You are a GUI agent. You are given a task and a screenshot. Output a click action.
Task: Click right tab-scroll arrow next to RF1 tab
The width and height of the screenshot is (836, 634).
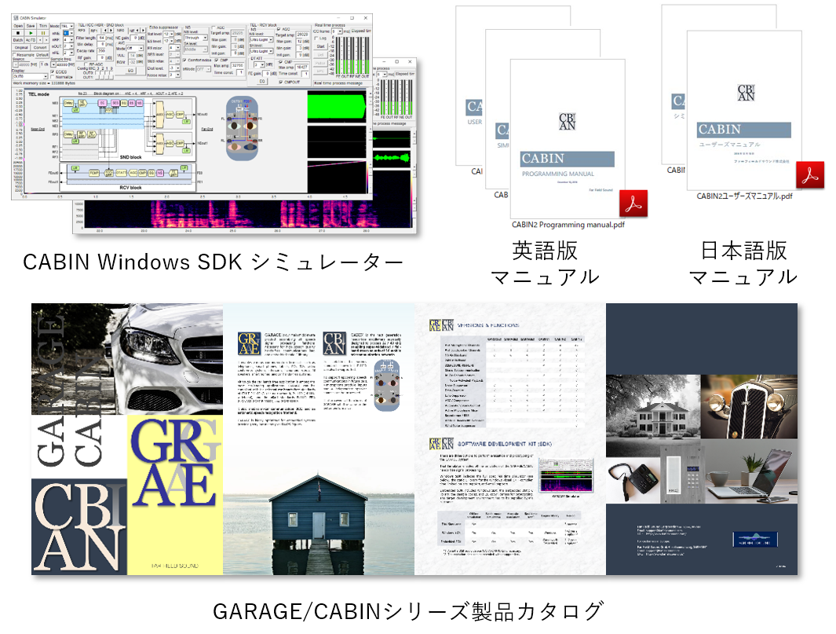[111, 31]
